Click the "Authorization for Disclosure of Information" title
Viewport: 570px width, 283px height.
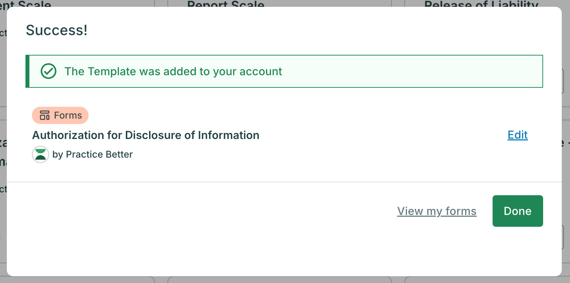[x=146, y=135]
